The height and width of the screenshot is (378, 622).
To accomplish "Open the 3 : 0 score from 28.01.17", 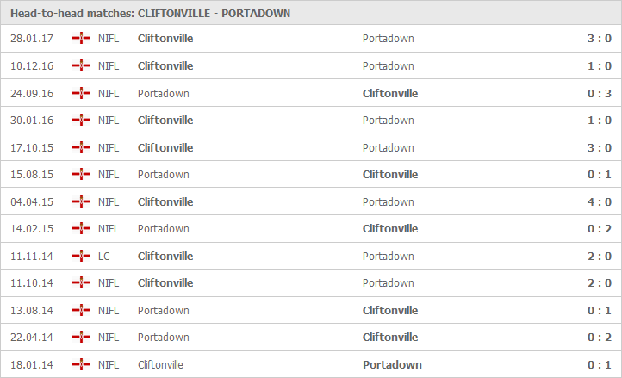I will [600, 39].
